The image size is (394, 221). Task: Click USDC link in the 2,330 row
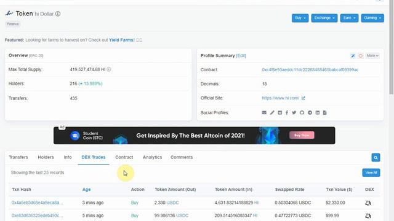172,203
